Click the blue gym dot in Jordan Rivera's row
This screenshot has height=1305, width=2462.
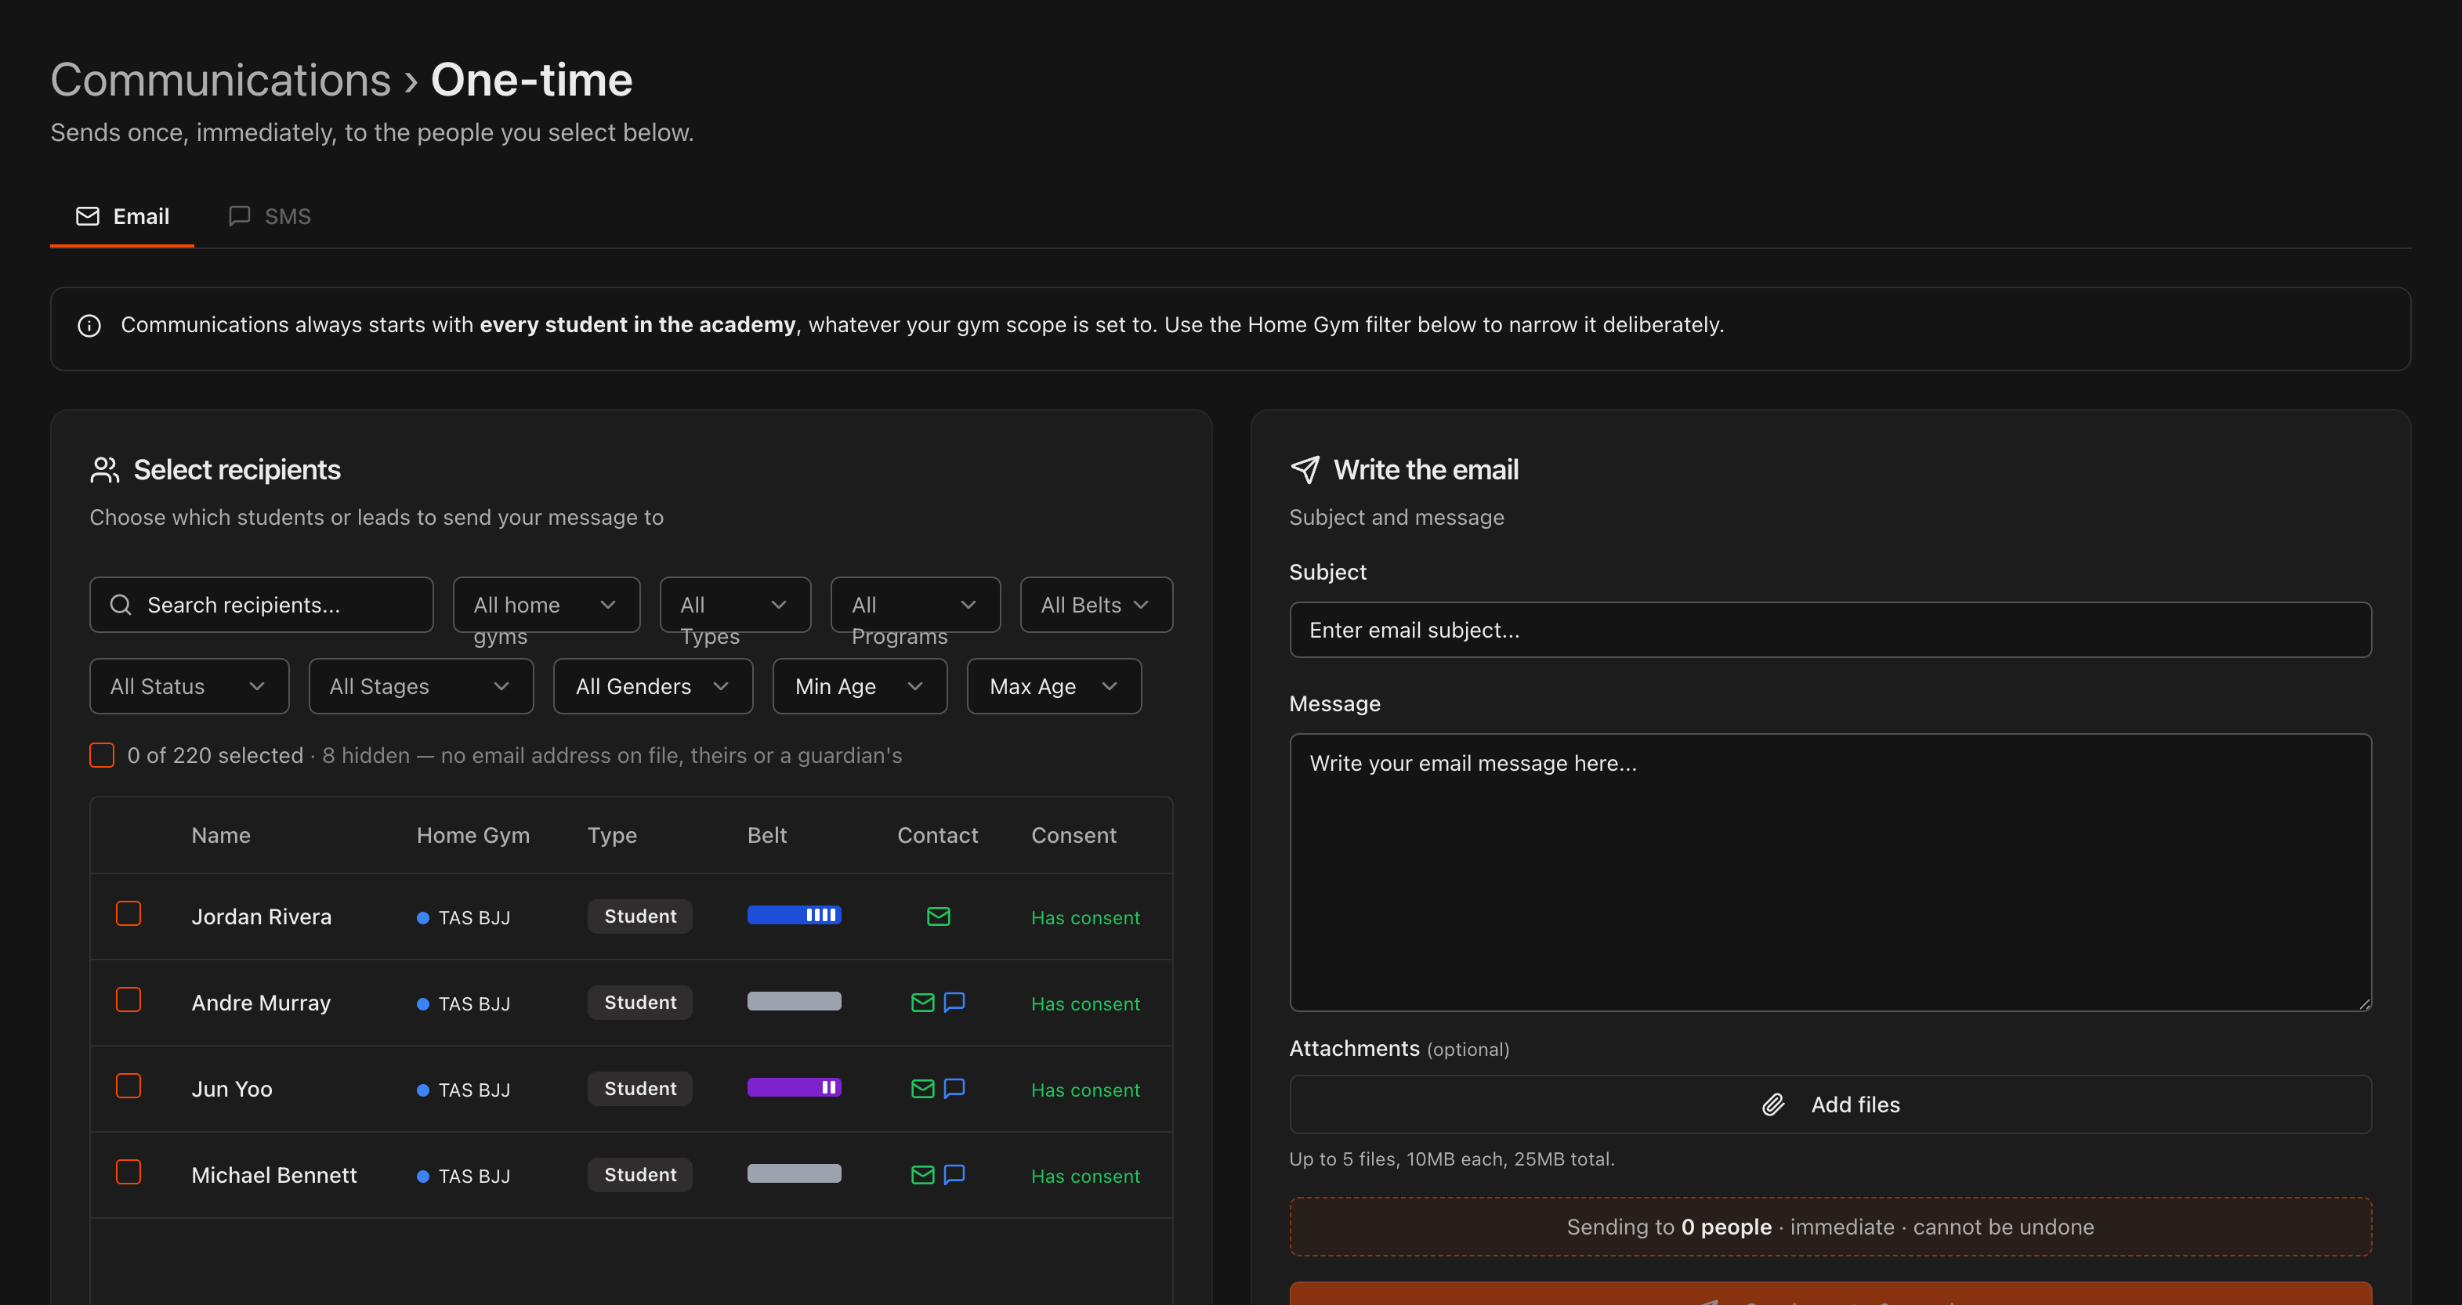point(422,918)
